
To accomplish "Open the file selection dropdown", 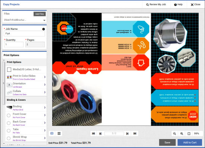I will (x=44, y=20).
